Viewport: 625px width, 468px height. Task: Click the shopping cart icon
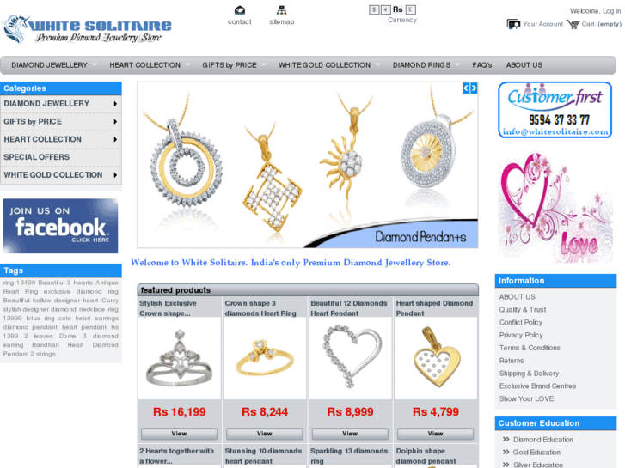[573, 24]
